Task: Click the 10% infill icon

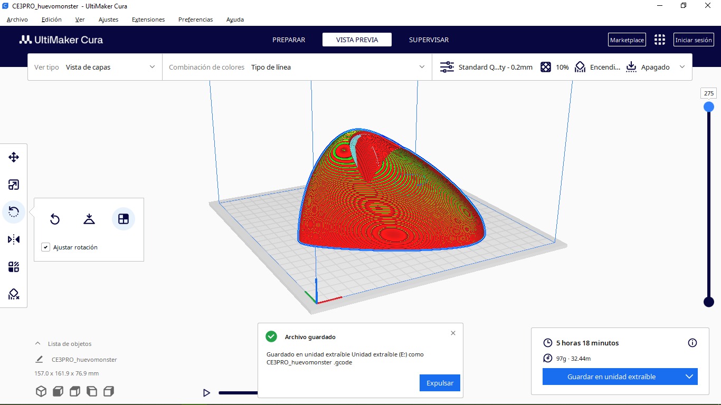Action: pos(546,67)
